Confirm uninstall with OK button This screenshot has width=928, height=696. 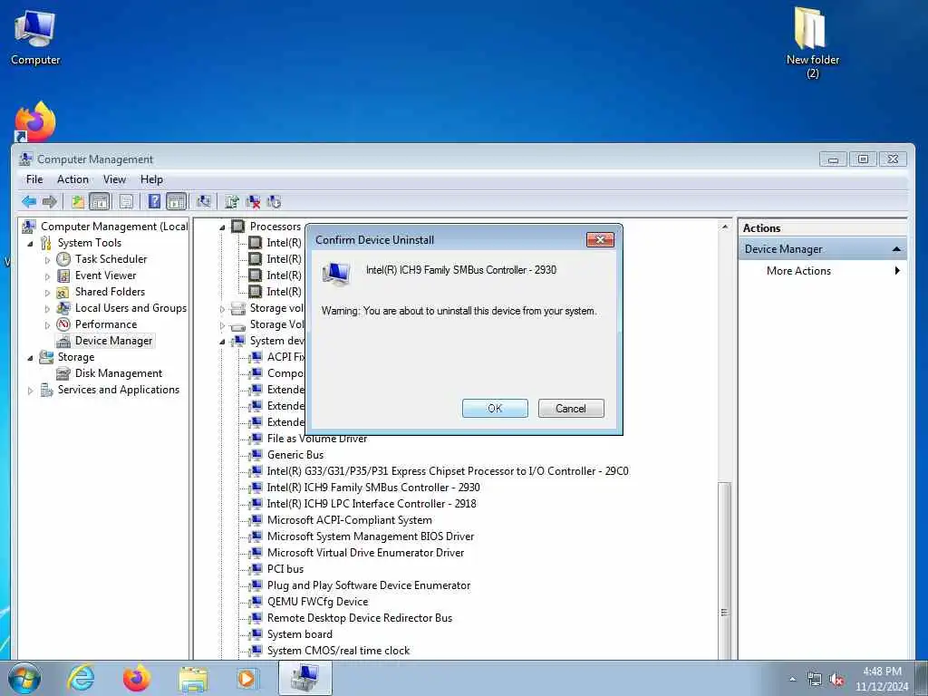click(x=495, y=409)
